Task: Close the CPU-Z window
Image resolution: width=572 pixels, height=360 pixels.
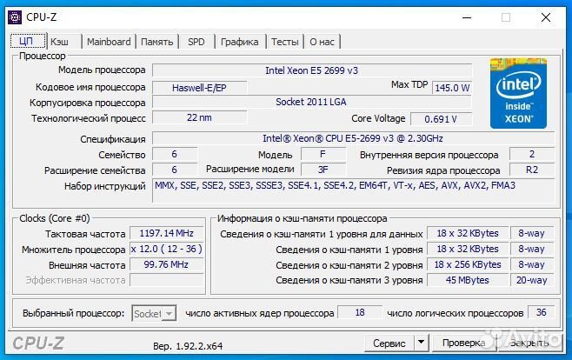Action: 546,17
